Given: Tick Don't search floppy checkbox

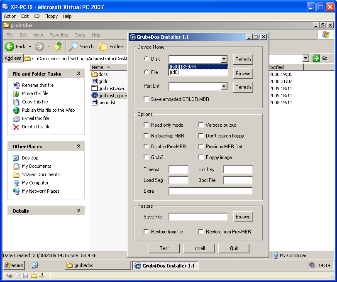Looking at the screenshot, I should [x=201, y=135].
